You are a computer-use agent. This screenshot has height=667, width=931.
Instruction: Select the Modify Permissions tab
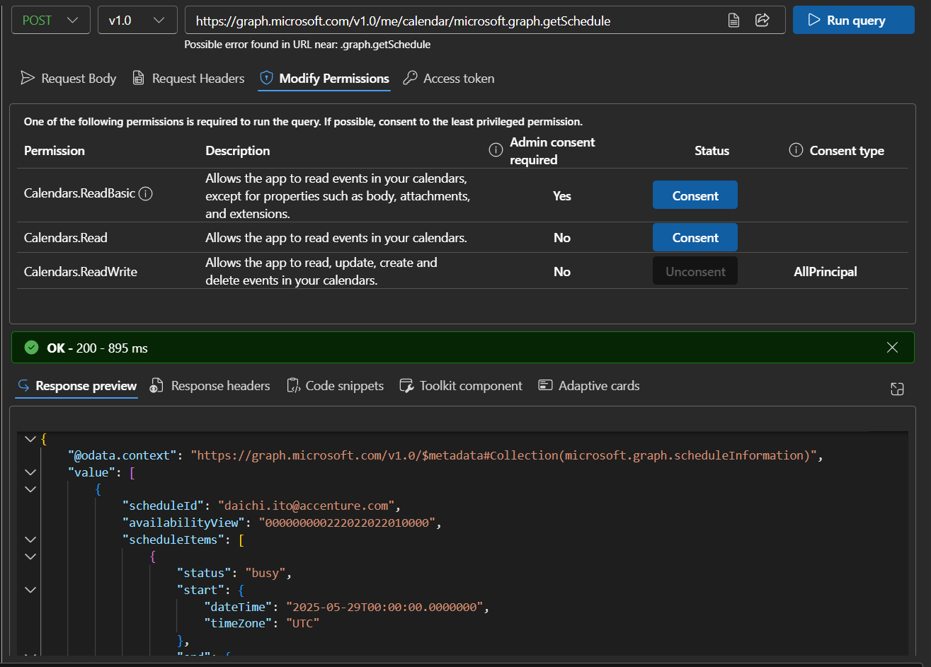tap(324, 79)
